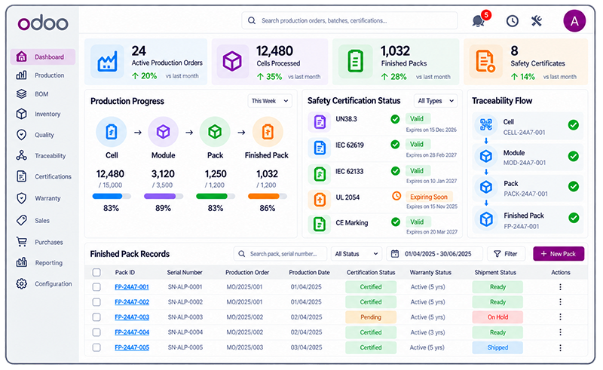The width and height of the screenshot is (603, 370).
Task: Open row actions menu for FP-24A7-005
Action: [560, 347]
